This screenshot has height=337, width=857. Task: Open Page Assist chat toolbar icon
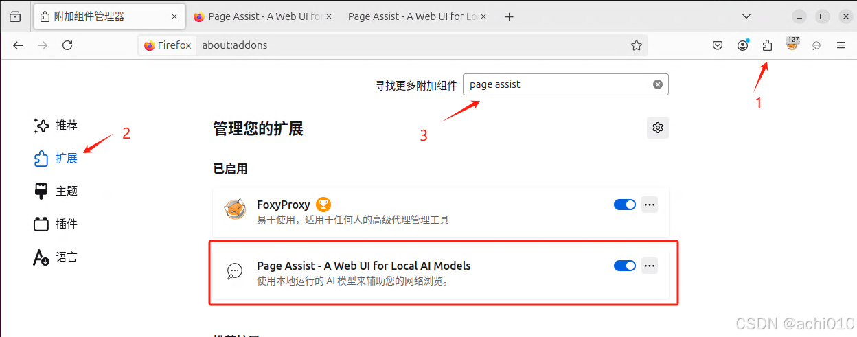(816, 45)
